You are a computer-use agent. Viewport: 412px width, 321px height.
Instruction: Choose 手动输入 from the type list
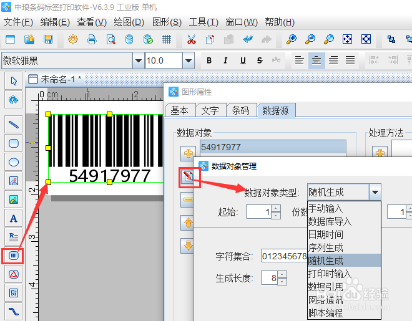[344, 208]
